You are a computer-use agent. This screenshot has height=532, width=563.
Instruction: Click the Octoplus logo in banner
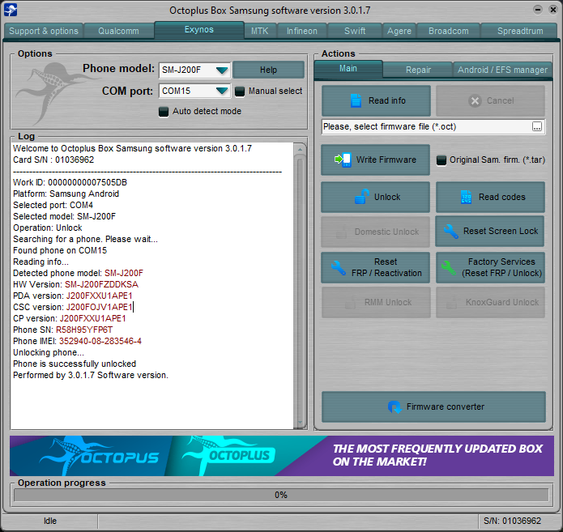(228, 456)
